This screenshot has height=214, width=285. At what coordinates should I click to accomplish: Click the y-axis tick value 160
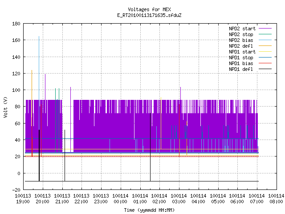coord(16,40)
